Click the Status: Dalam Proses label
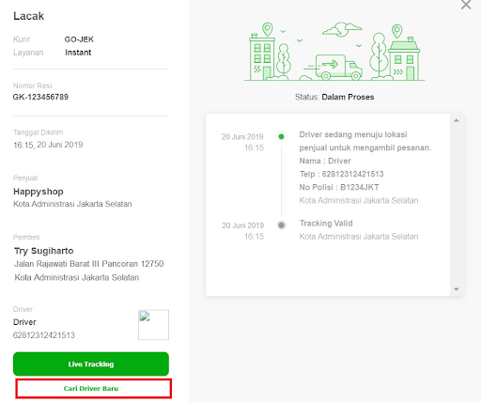The width and height of the screenshot is (481, 402). (334, 97)
